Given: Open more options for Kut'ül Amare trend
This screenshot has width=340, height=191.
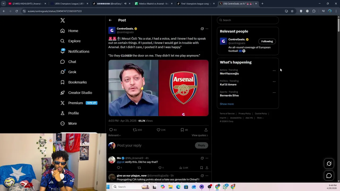Looking at the screenshot, I should 274,81.
